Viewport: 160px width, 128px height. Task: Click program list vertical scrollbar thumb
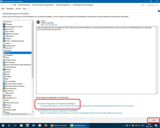point(33,50)
